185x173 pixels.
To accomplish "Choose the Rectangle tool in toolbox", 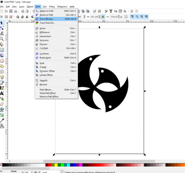I will pos(2,50).
